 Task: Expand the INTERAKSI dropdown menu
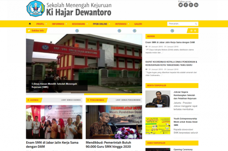[x=121, y=24]
